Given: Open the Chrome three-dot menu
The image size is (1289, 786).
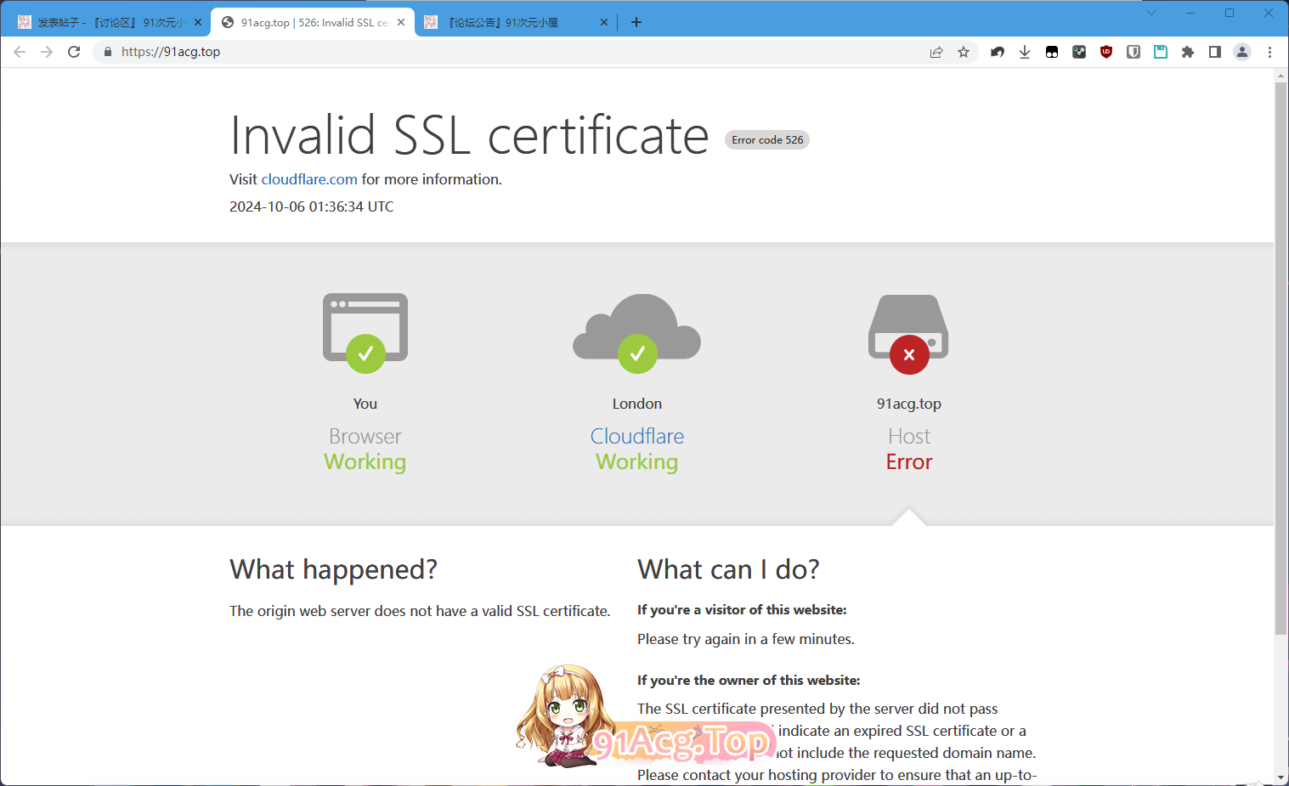Looking at the screenshot, I should pyautogui.click(x=1269, y=52).
